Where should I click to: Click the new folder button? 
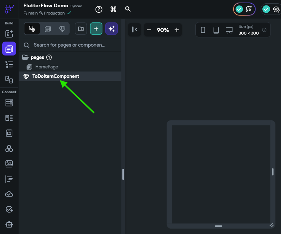click(81, 29)
